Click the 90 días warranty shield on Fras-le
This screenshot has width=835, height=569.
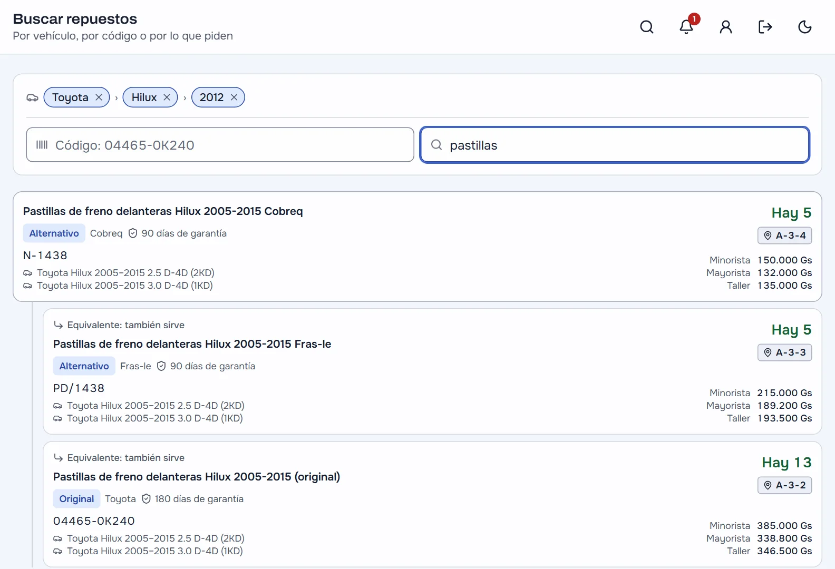click(x=161, y=366)
